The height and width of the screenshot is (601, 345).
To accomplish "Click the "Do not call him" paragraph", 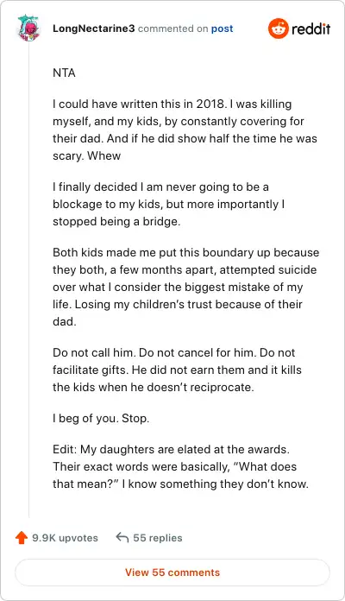I will 177,370.
